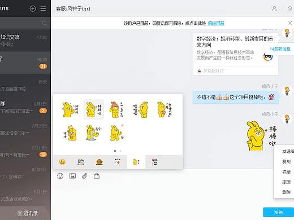Choose 撤回 in the context menu
The height and width of the screenshot is (220, 294).
point(286,182)
